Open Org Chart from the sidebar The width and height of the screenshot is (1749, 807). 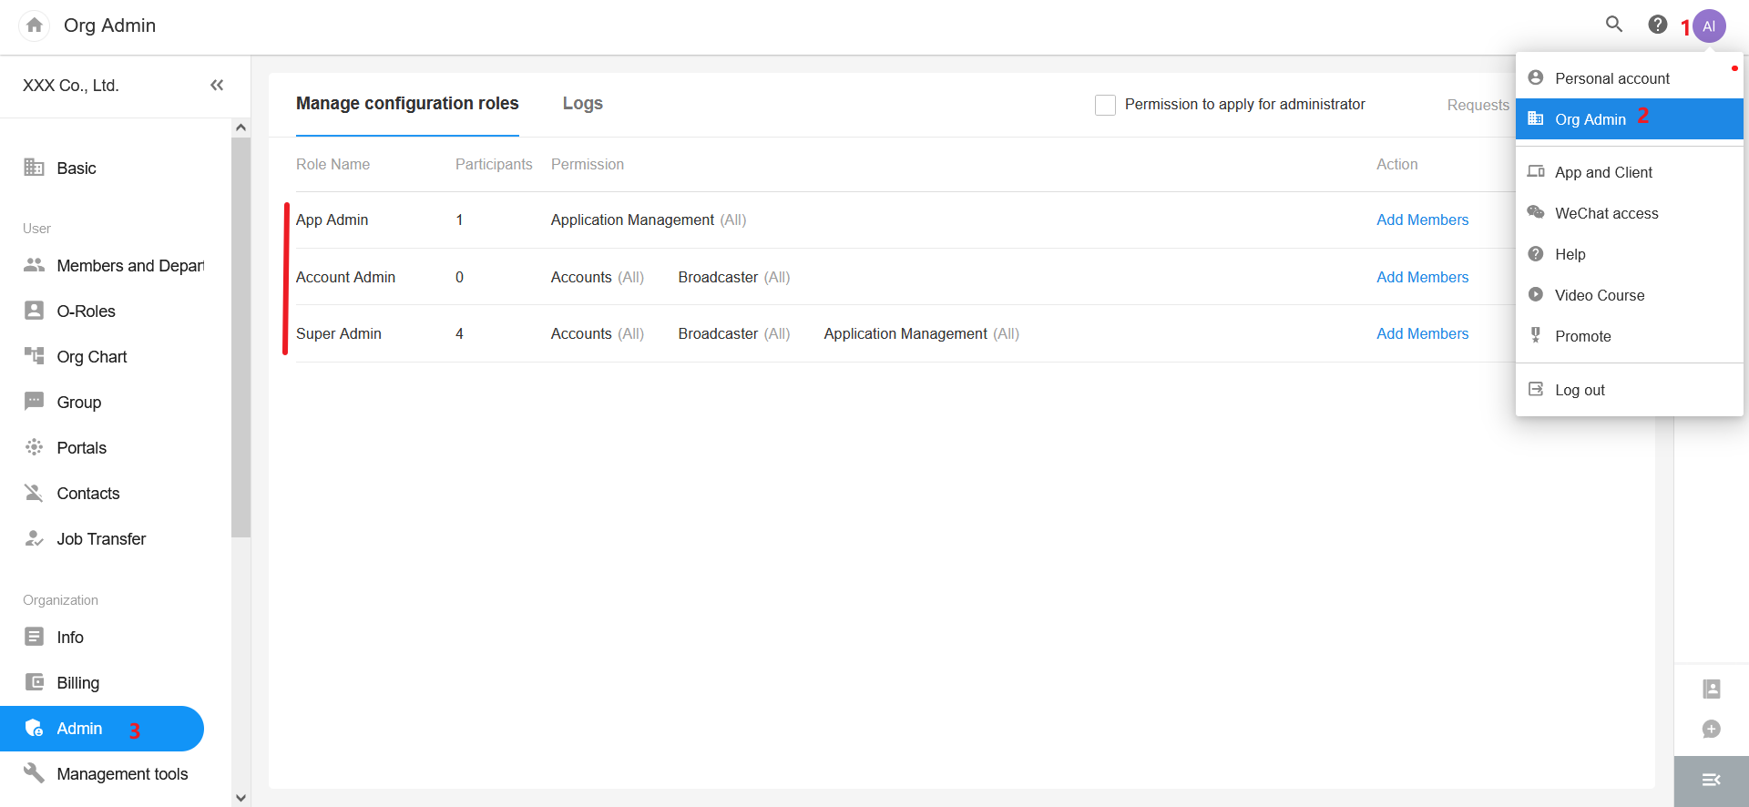[91, 357]
